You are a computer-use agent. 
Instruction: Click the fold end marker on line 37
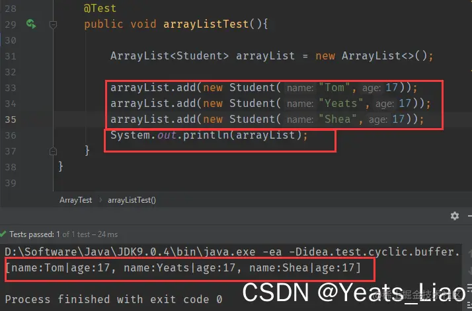[x=53, y=151]
